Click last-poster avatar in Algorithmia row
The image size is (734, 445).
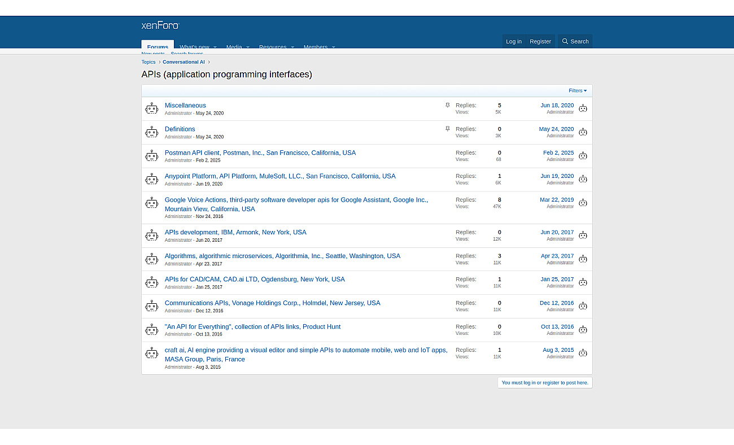[583, 259]
